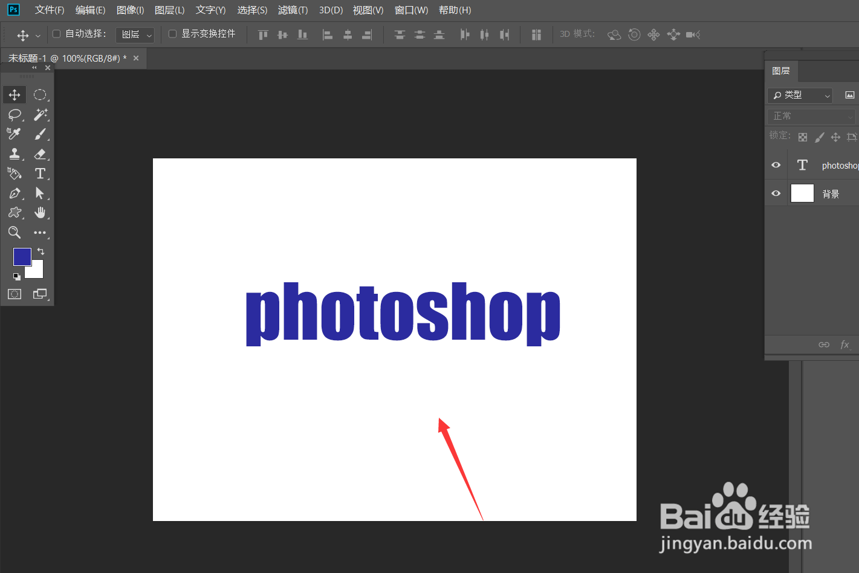This screenshot has width=859, height=573.
Task: Open the foreground blue color picker
Action: point(22,256)
